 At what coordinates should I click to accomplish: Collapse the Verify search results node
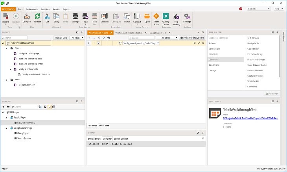click(x=10, y=69)
